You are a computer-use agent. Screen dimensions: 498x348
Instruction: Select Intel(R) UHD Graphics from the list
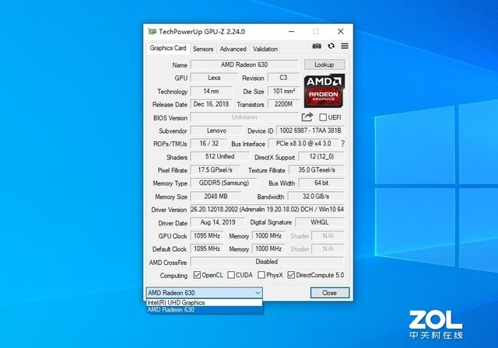[205, 302]
